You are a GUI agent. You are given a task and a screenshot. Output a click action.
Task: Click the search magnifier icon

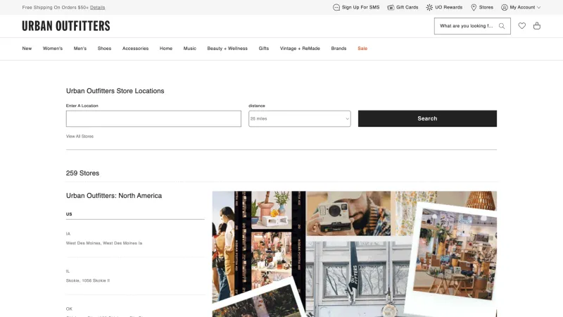(x=502, y=26)
